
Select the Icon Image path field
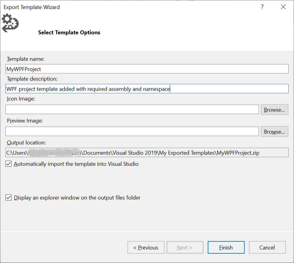click(132, 110)
